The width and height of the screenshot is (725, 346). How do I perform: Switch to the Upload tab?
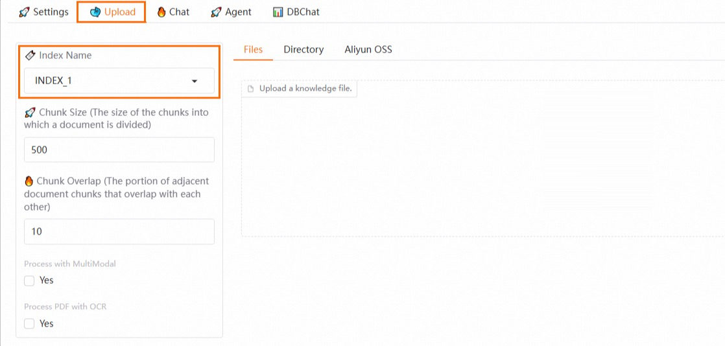(112, 12)
